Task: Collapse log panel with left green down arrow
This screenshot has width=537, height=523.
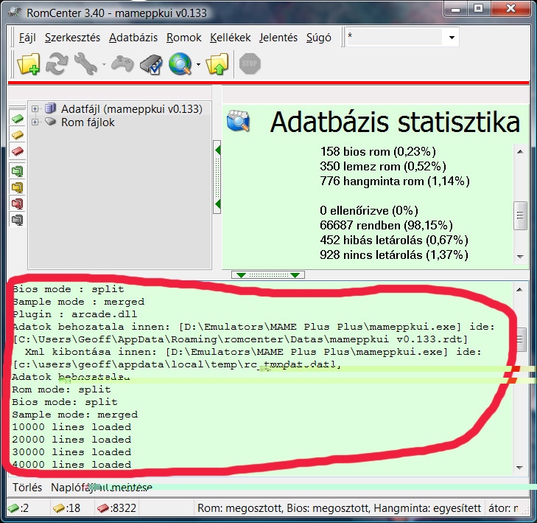Action: point(242,275)
